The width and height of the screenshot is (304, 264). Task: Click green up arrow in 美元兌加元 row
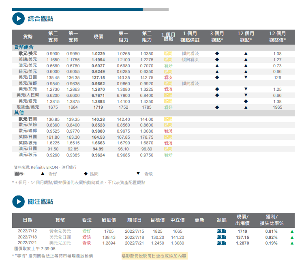[x=292, y=243]
